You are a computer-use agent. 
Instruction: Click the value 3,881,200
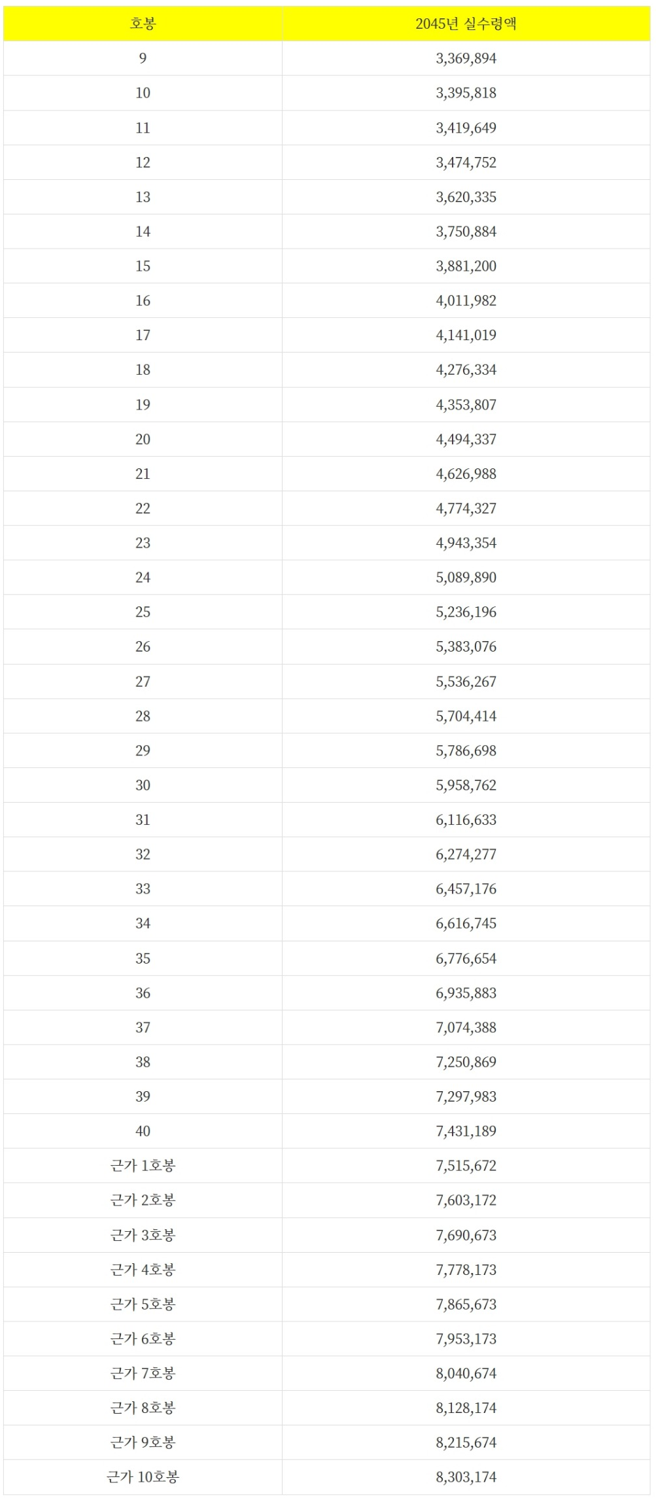point(466,266)
